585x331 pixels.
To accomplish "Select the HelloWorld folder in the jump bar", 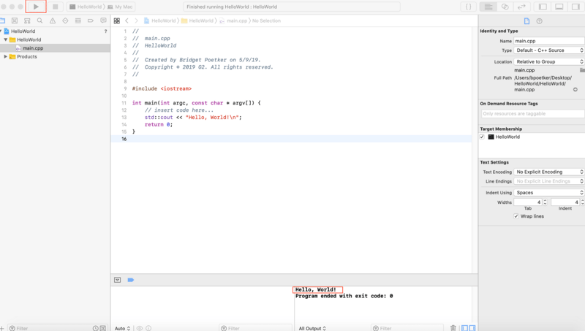I will (x=197, y=21).
